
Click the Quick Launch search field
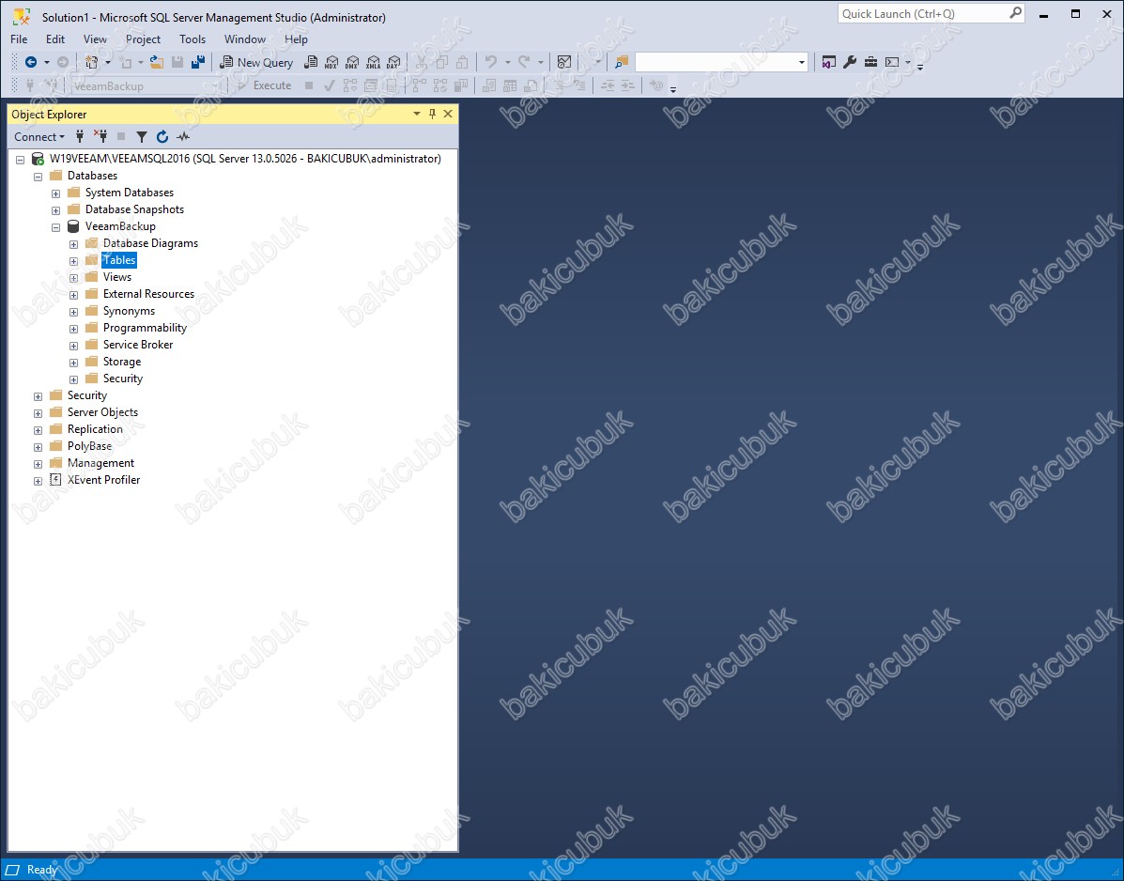924,14
